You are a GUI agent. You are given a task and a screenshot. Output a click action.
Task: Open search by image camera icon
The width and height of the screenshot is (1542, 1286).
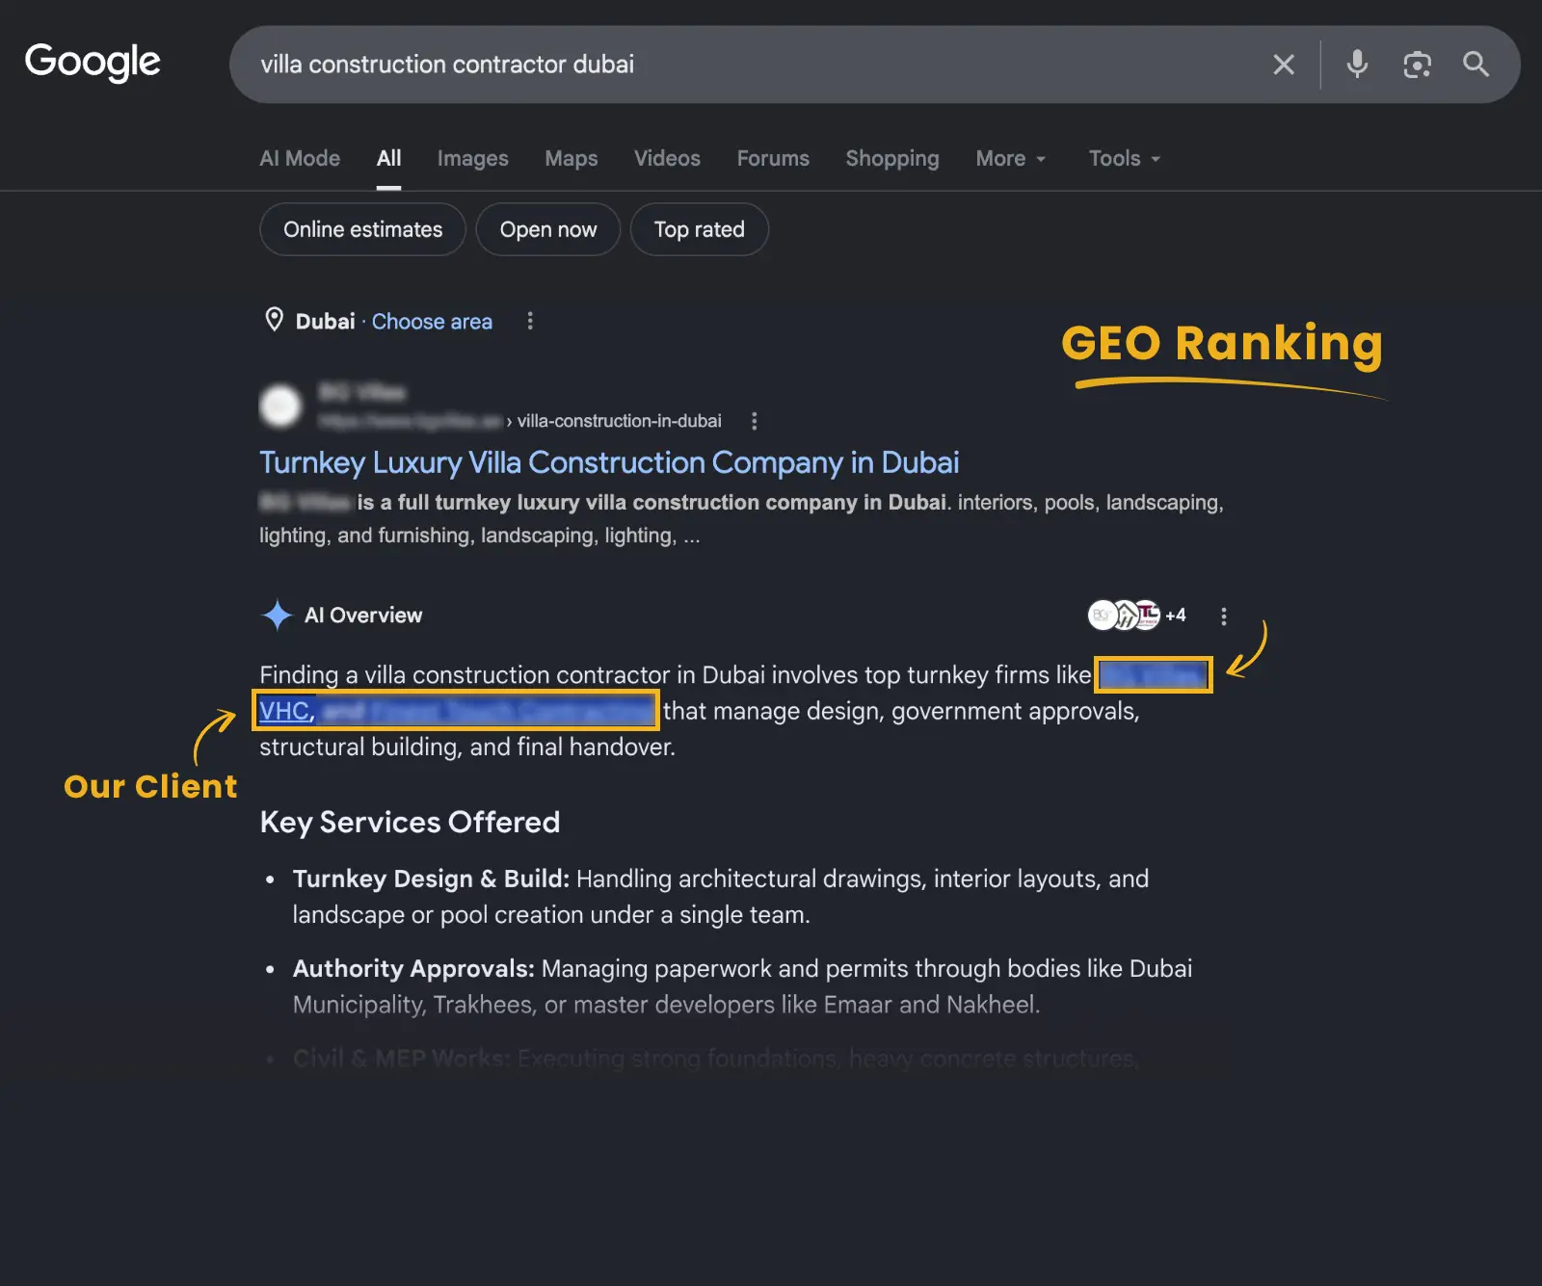click(1417, 65)
